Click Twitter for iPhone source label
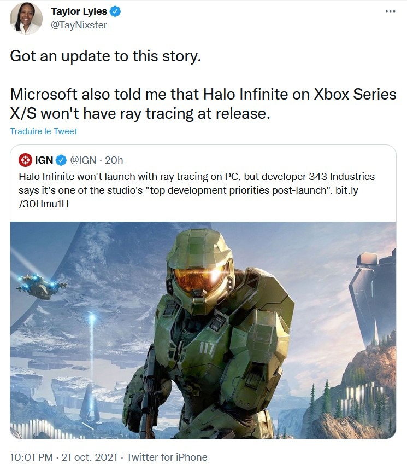 pos(167,457)
